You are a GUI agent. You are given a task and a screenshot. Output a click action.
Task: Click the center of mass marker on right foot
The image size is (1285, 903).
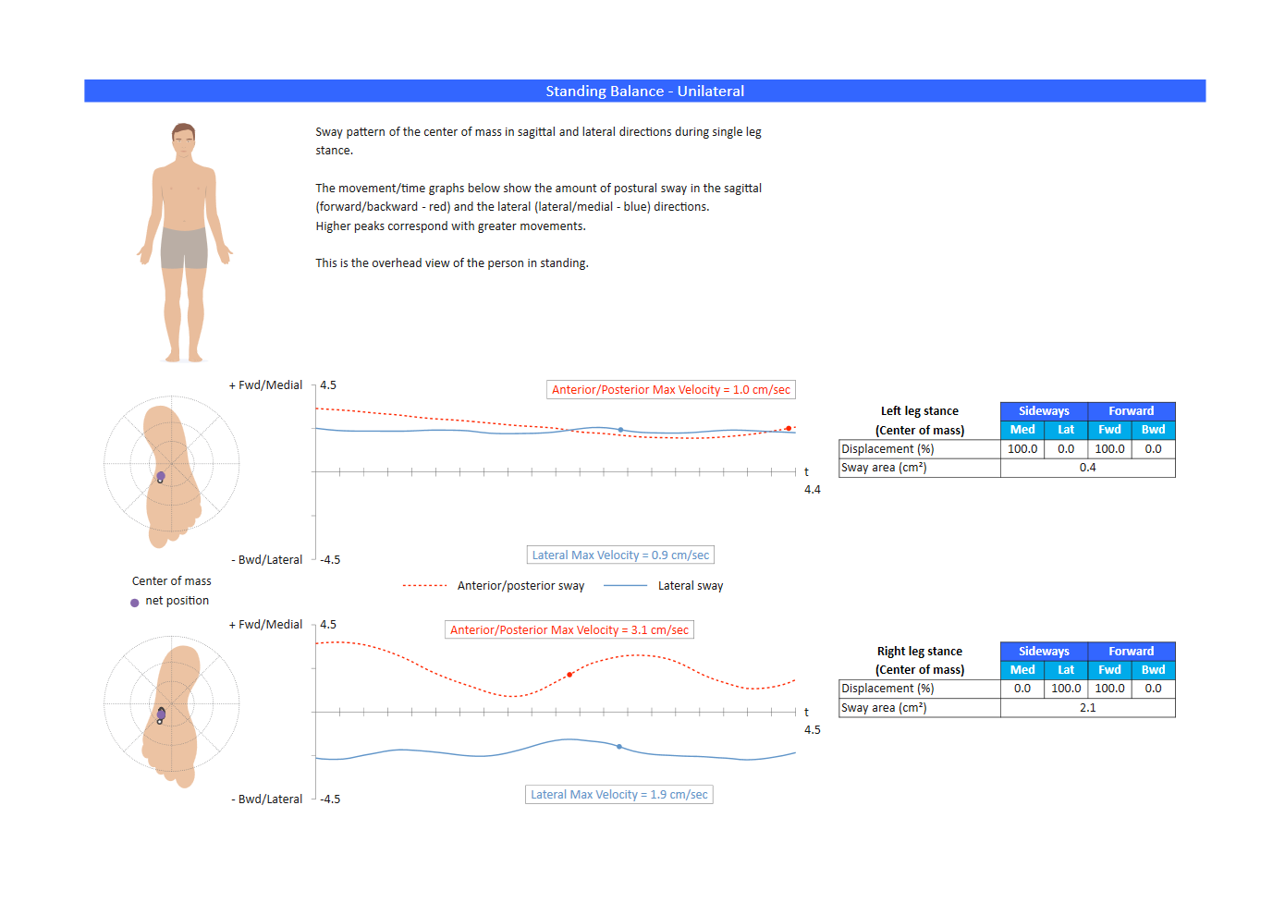pos(160,713)
